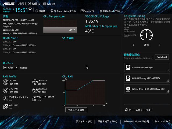172x129 pixels.
Task: Select the Performance tuning profile
Action: 130,31
